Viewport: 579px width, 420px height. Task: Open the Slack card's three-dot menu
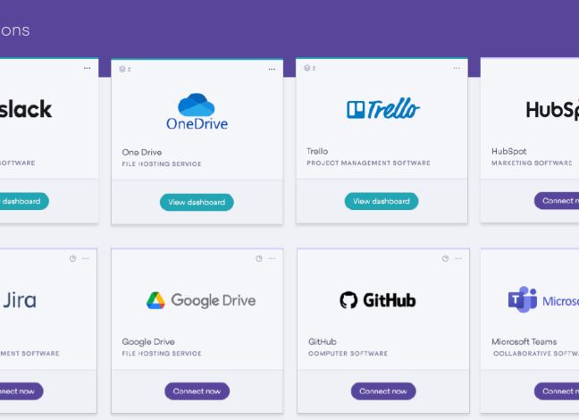(x=87, y=68)
